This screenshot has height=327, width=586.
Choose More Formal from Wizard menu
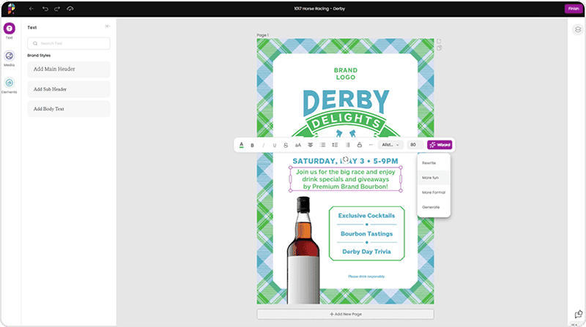click(x=434, y=192)
